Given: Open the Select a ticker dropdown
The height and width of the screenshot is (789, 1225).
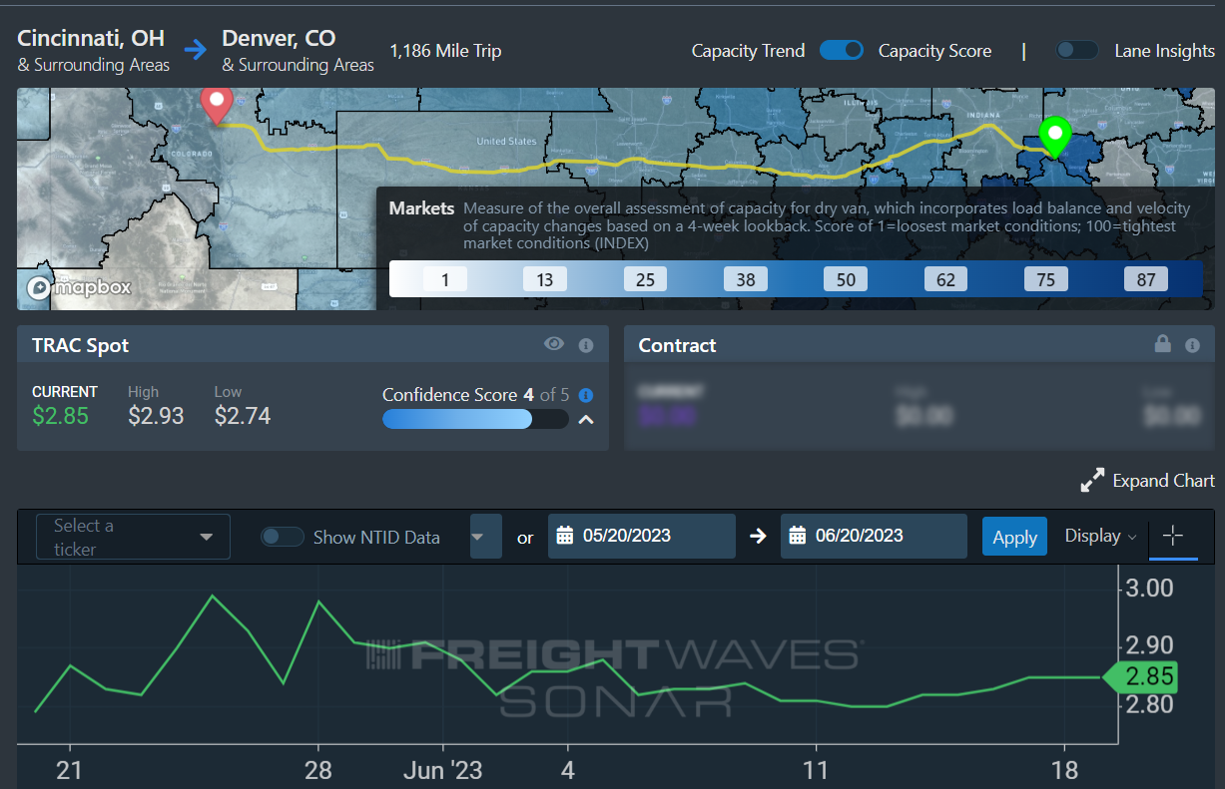Looking at the screenshot, I should [x=133, y=537].
